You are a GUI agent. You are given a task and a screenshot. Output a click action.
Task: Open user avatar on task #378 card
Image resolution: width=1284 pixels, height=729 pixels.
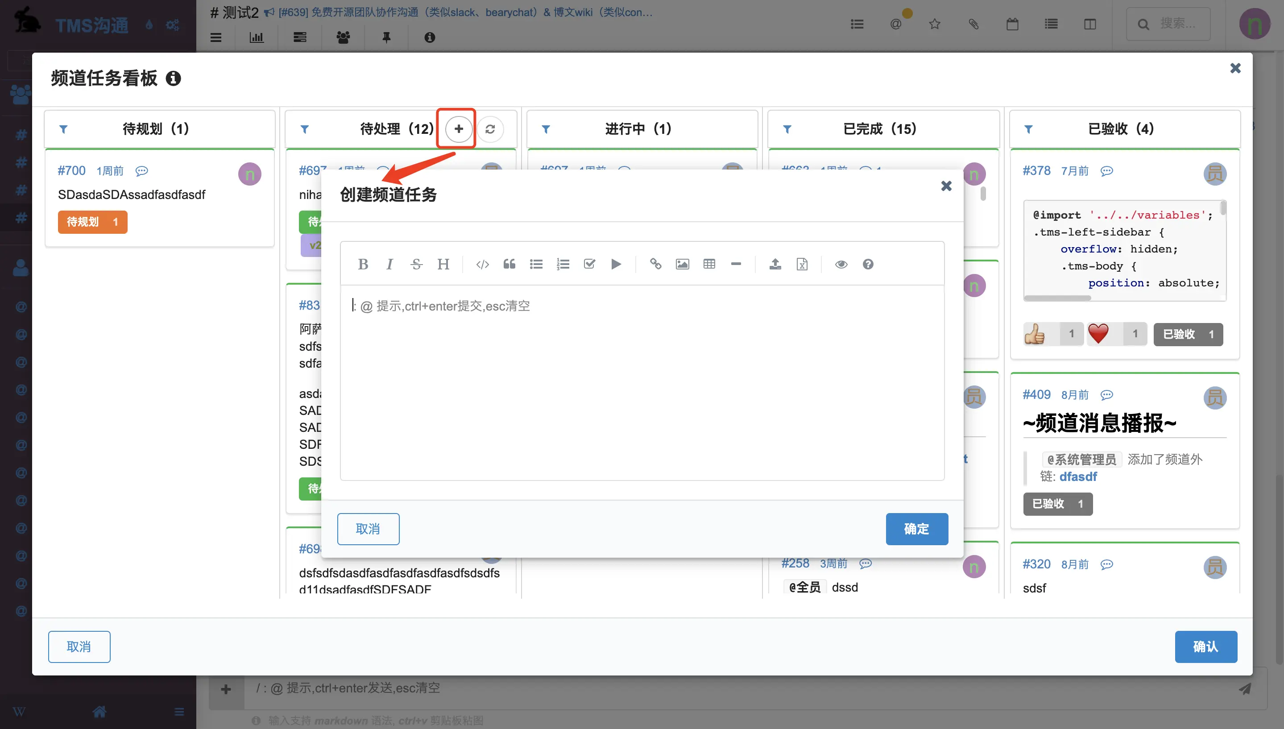pyautogui.click(x=1215, y=174)
